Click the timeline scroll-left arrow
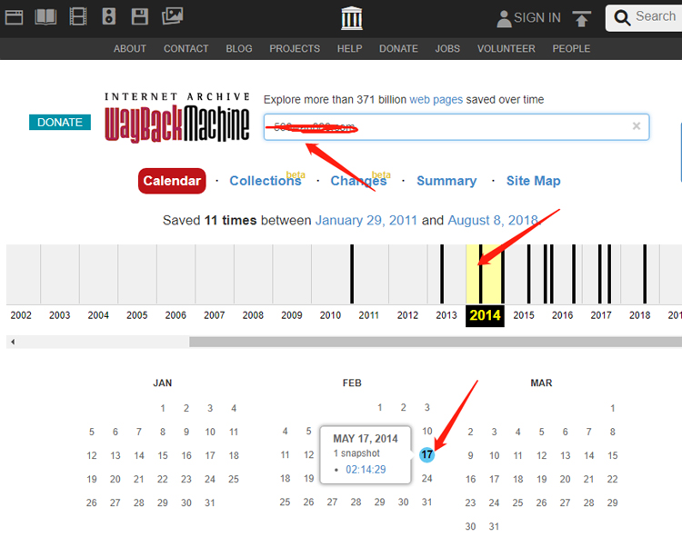This screenshot has width=682, height=537. 13,342
